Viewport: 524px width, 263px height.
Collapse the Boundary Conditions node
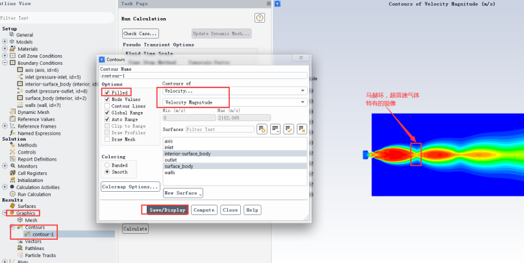5,63
